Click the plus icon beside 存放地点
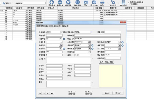The width and height of the screenshot is (154, 103). [122, 42]
